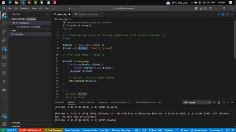Image resolution: width=236 pixels, height=132 pixels.
Task: Open the View menu
Action: 34,8
